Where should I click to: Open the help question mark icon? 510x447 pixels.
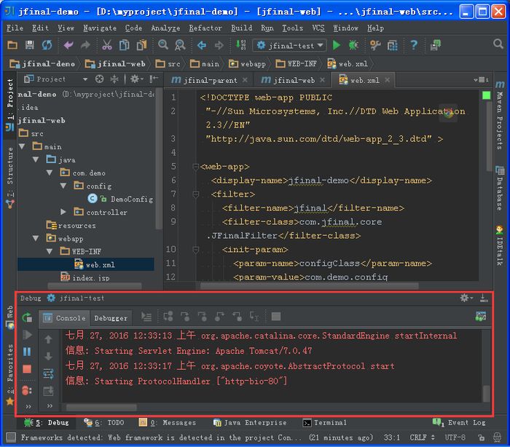pyautogui.click(x=414, y=45)
